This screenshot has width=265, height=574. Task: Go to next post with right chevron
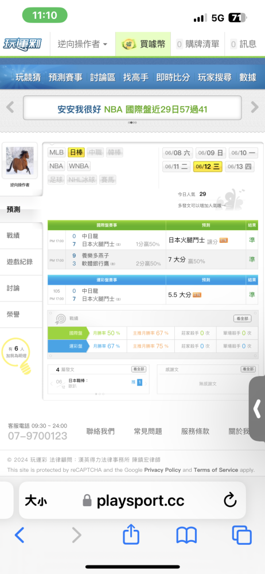tap(146, 383)
